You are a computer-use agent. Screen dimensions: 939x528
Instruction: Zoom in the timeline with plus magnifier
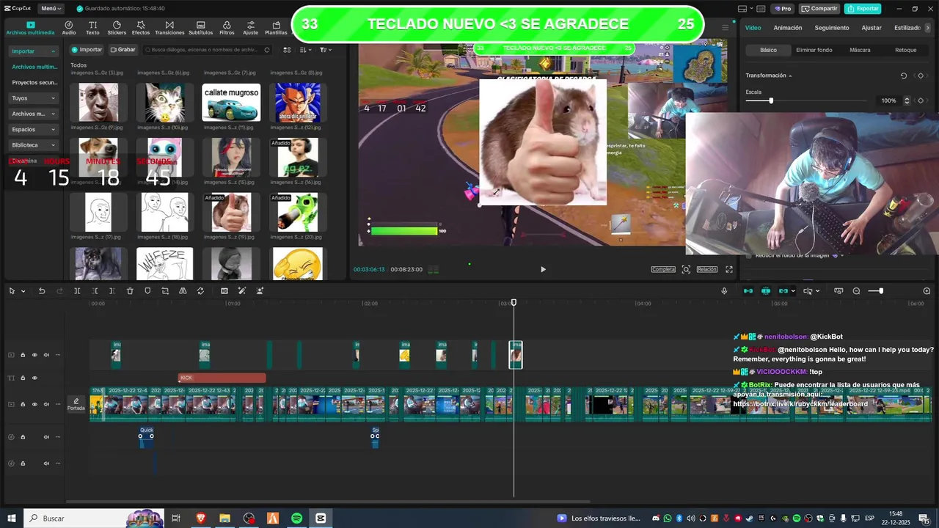click(927, 291)
